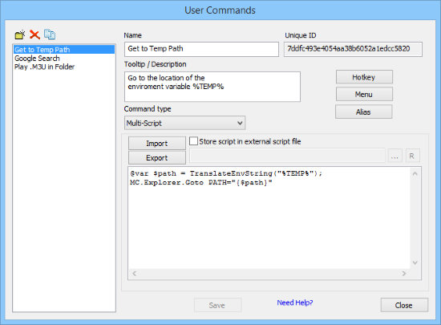Screen dimensions: 441x325
Task: Click the Alias button
Action: tap(364, 112)
